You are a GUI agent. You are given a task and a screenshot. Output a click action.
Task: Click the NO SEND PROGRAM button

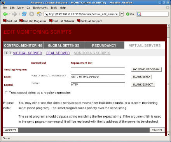(x=146, y=69)
